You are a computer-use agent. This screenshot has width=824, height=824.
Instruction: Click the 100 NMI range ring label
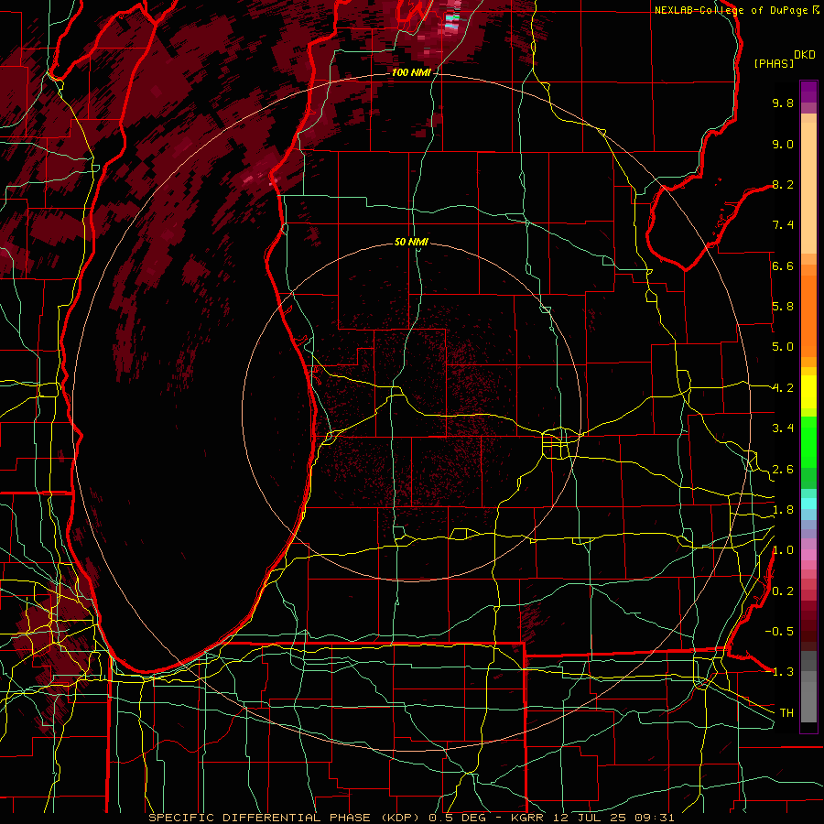[x=411, y=72]
